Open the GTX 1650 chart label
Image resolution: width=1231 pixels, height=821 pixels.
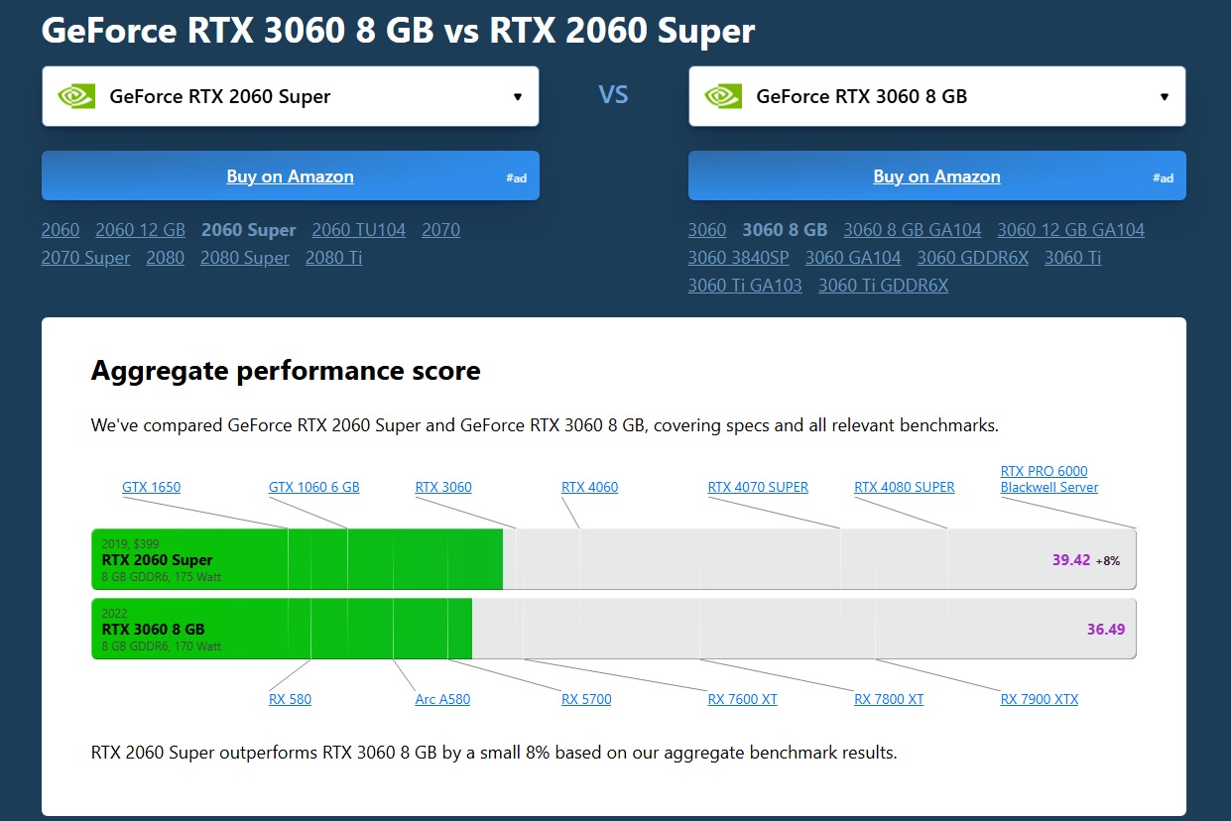coord(151,487)
